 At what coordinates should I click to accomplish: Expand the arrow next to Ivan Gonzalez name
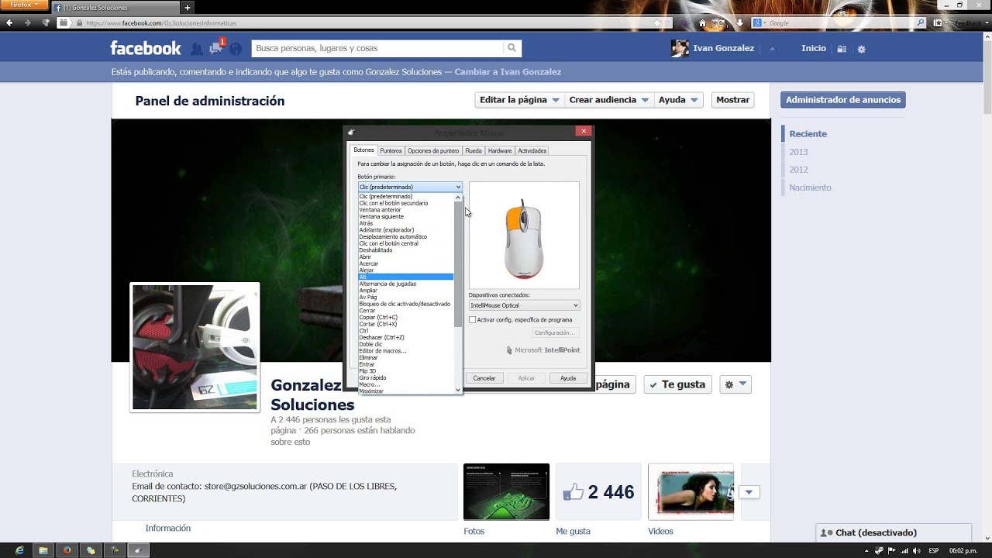[x=772, y=49]
